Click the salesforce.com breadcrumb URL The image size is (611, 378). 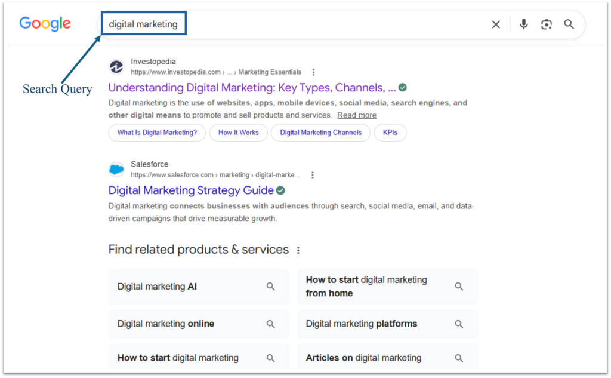[215, 175]
